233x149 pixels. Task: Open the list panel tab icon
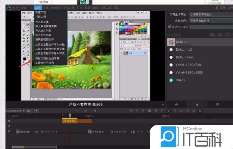[217, 104]
